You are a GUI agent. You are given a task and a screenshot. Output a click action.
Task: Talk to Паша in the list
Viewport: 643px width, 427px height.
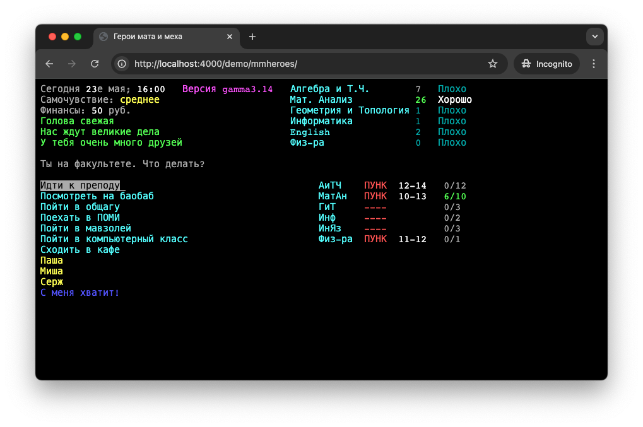point(52,260)
